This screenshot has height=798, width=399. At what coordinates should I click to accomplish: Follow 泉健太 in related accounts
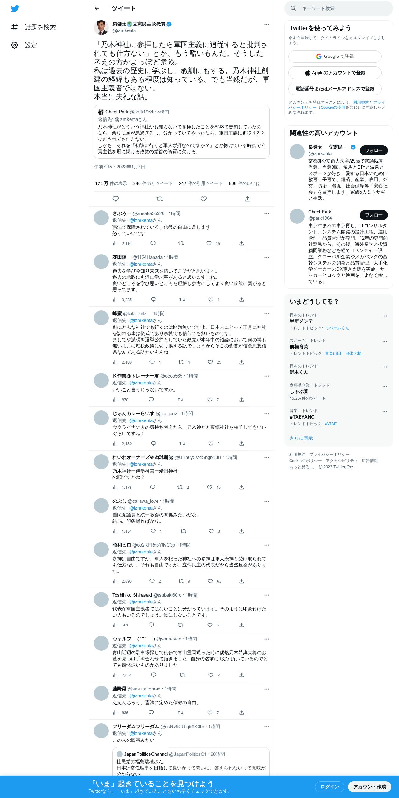(x=374, y=150)
